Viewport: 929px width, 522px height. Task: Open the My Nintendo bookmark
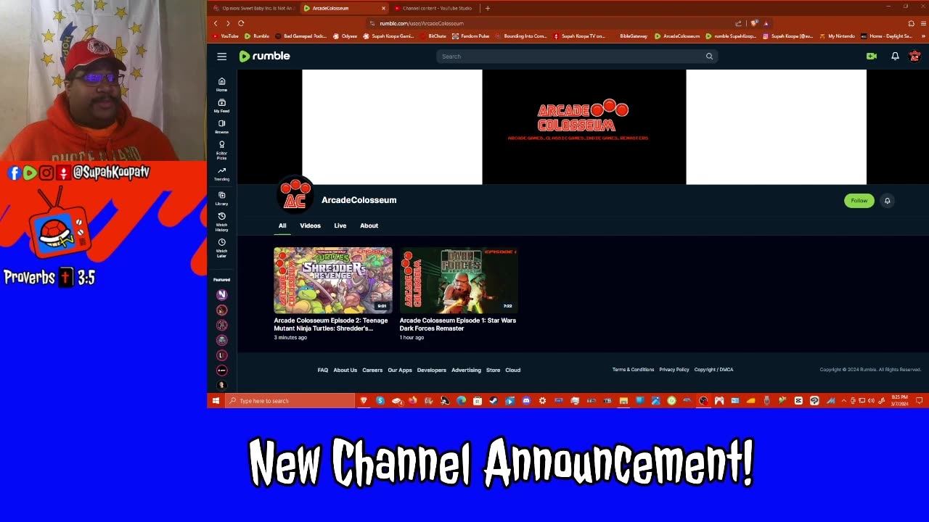point(837,36)
